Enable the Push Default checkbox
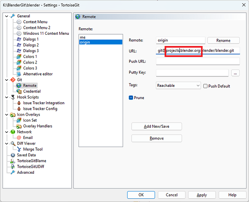This screenshot has width=249, height=202. coord(205,86)
